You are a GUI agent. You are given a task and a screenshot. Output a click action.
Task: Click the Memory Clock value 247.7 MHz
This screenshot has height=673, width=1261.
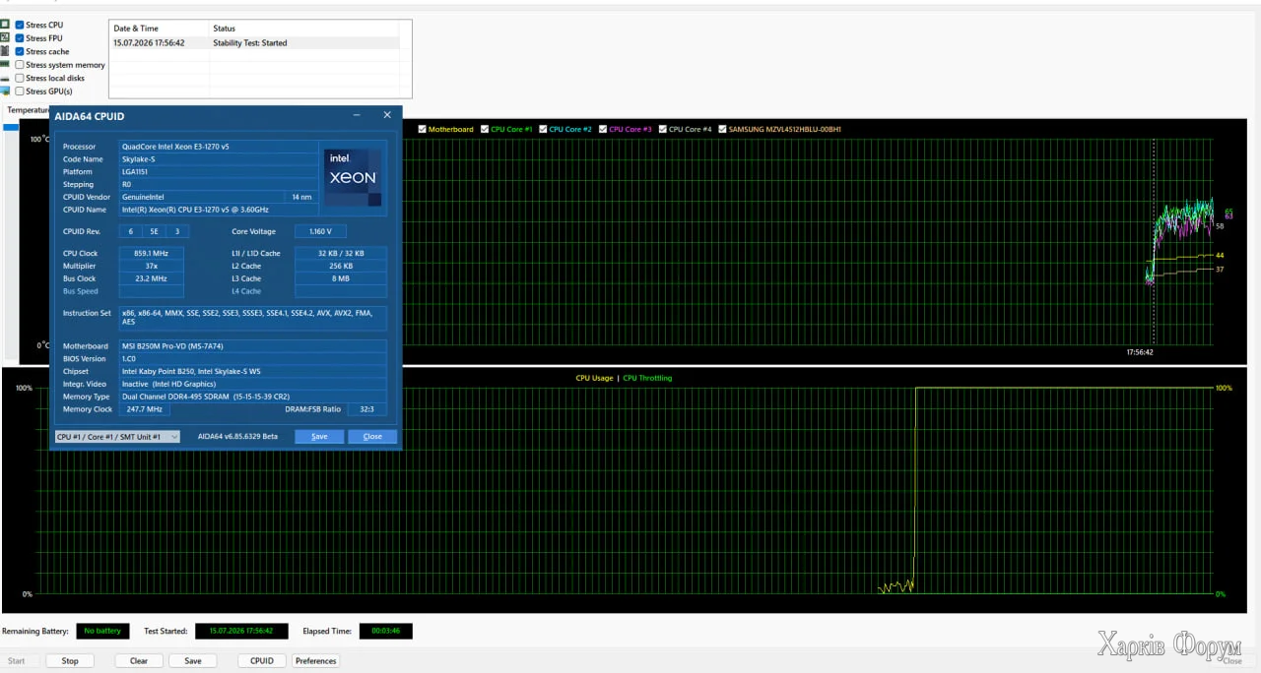[x=145, y=409]
